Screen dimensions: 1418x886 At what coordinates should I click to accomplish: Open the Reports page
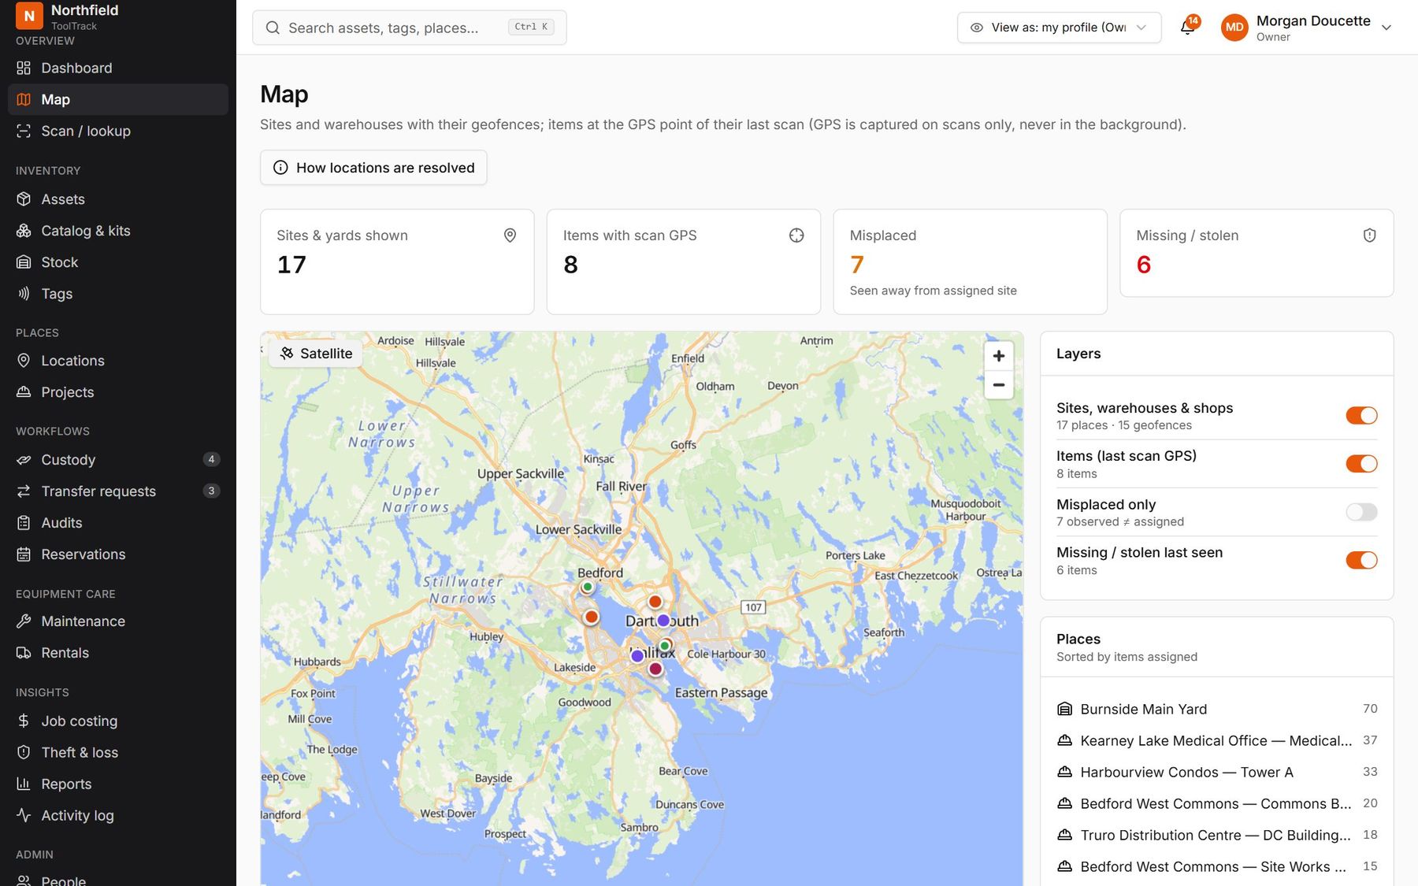click(x=118, y=784)
